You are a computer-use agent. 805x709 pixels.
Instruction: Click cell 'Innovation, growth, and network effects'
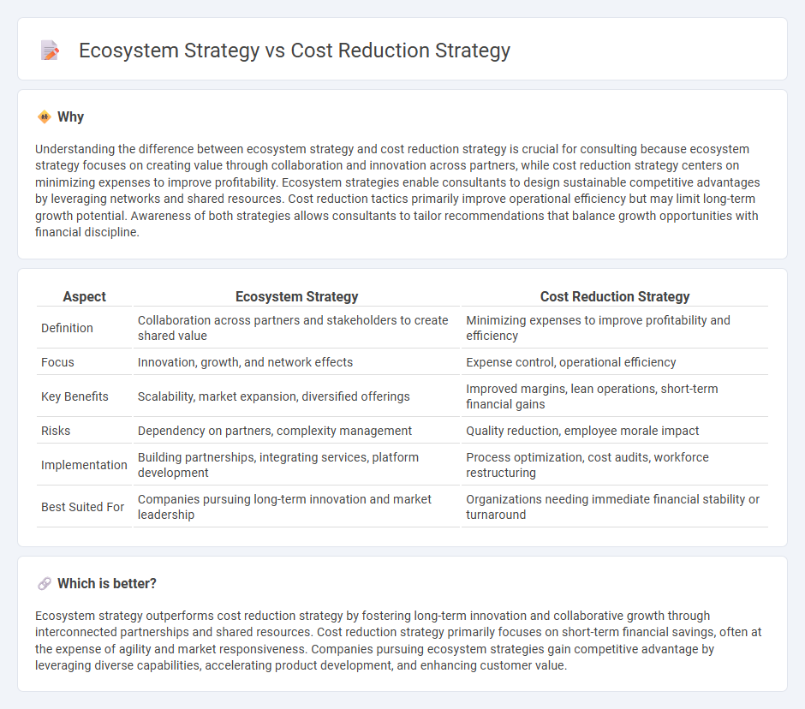pos(297,362)
